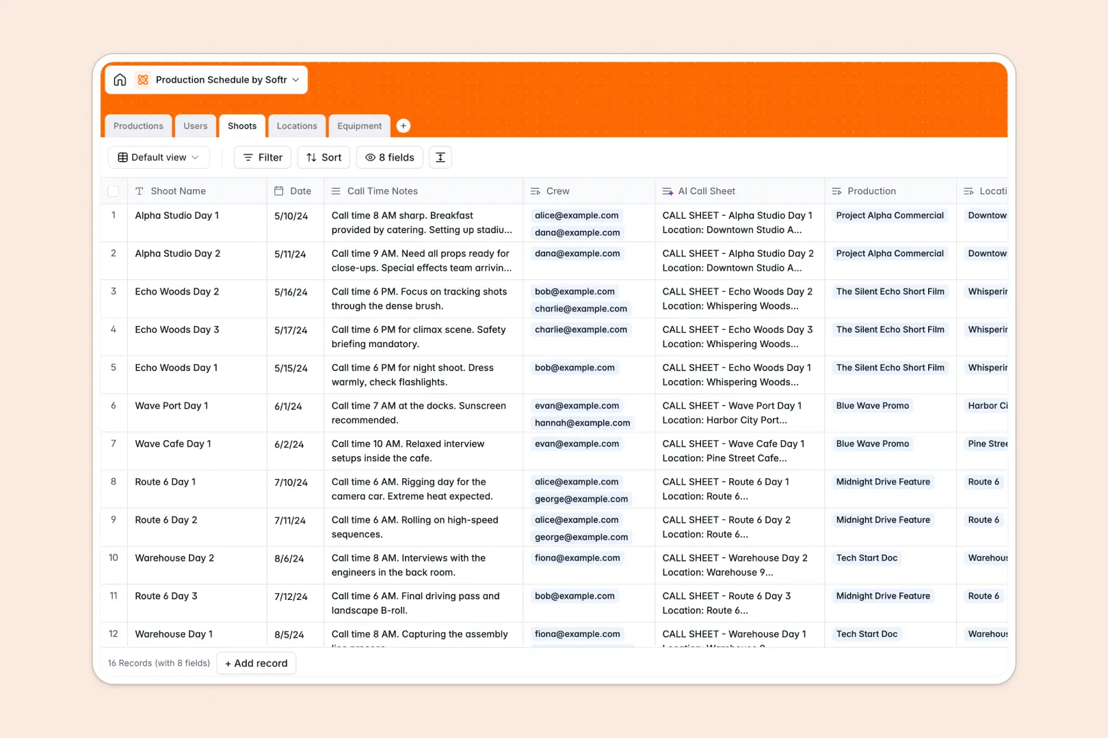Click the home icon in the top bar

[x=120, y=79]
